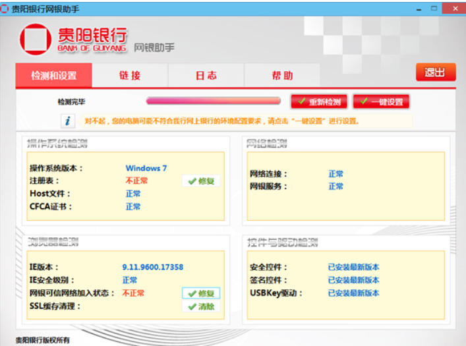466x346 pixels.
Task: Click the USBKey驱动 label
Action: click(x=276, y=293)
